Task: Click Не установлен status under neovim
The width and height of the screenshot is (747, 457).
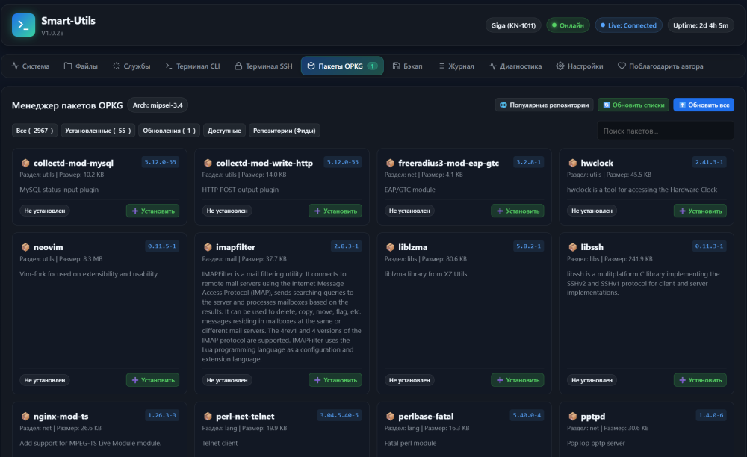Action: click(45, 380)
